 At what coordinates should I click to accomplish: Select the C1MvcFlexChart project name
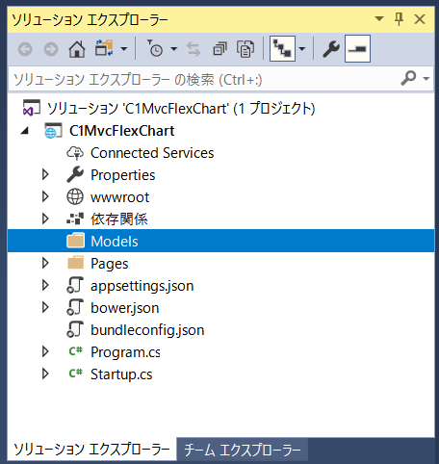click(x=122, y=131)
